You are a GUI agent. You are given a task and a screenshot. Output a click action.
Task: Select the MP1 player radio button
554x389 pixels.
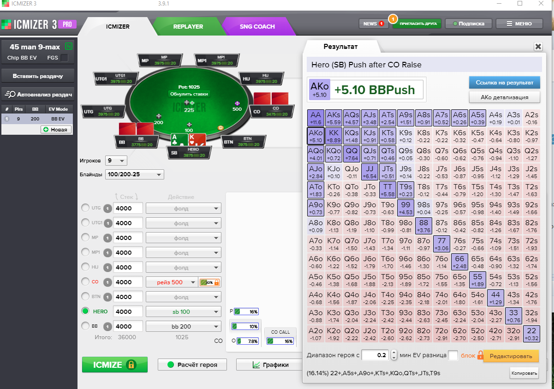click(85, 252)
